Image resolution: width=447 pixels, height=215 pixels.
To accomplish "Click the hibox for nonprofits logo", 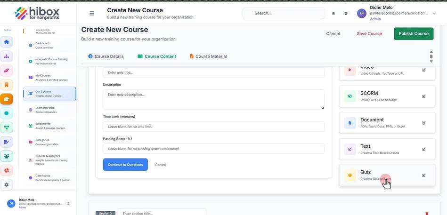I will 37,13.
